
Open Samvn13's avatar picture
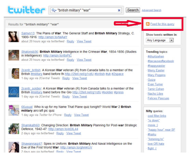14,37
